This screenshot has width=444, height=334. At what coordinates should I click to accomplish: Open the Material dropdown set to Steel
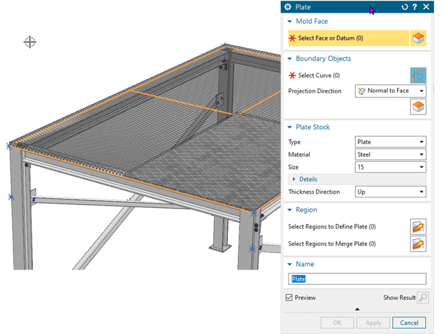coord(390,154)
